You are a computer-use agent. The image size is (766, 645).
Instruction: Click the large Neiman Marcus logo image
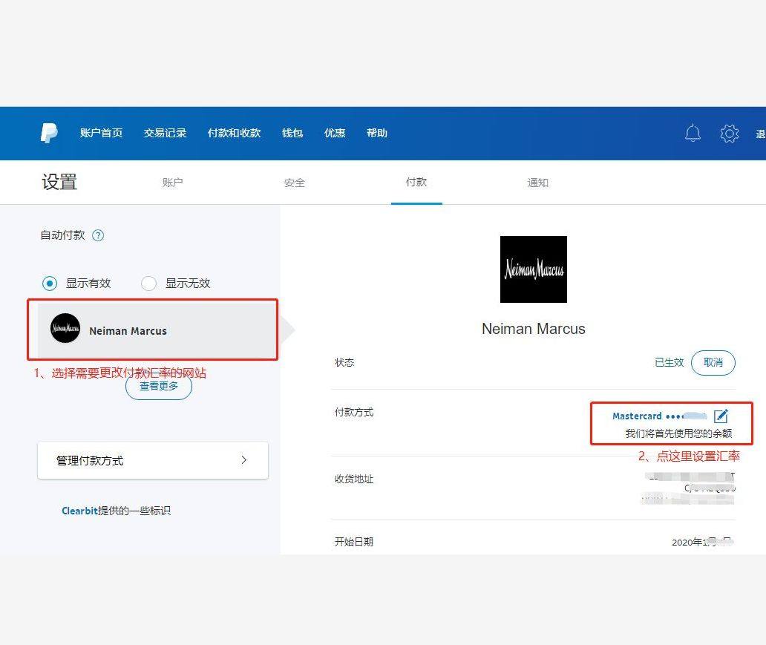point(533,269)
